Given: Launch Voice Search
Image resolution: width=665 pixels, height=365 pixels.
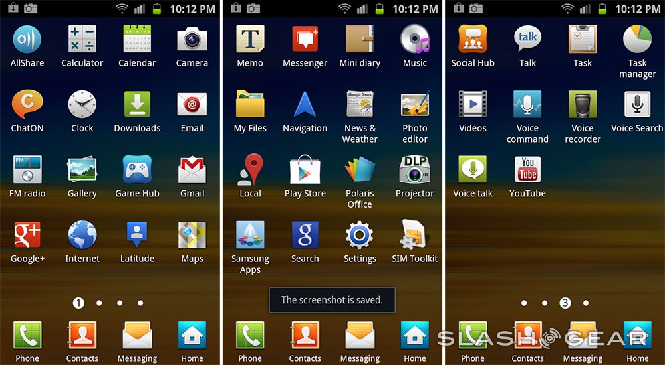Looking at the screenshot, I should pyautogui.click(x=638, y=104).
